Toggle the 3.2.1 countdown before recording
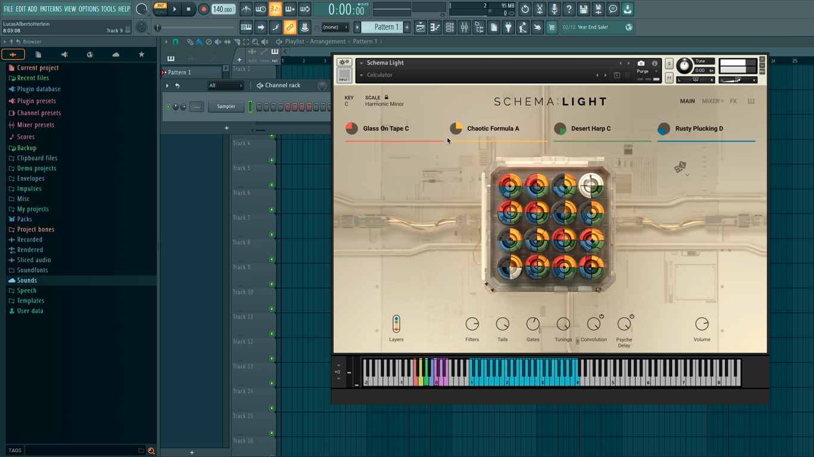Image resolution: width=814 pixels, height=457 pixels. [x=275, y=9]
